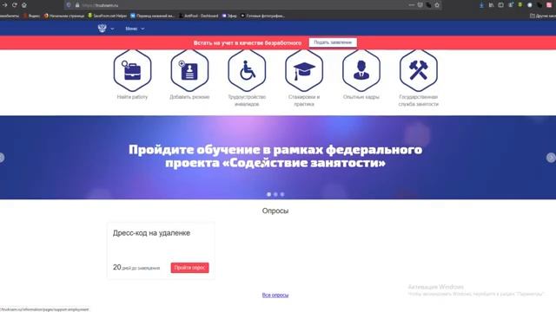Bookmark this page with the star icon
This screenshot has width=556, height=312.
point(437,5)
